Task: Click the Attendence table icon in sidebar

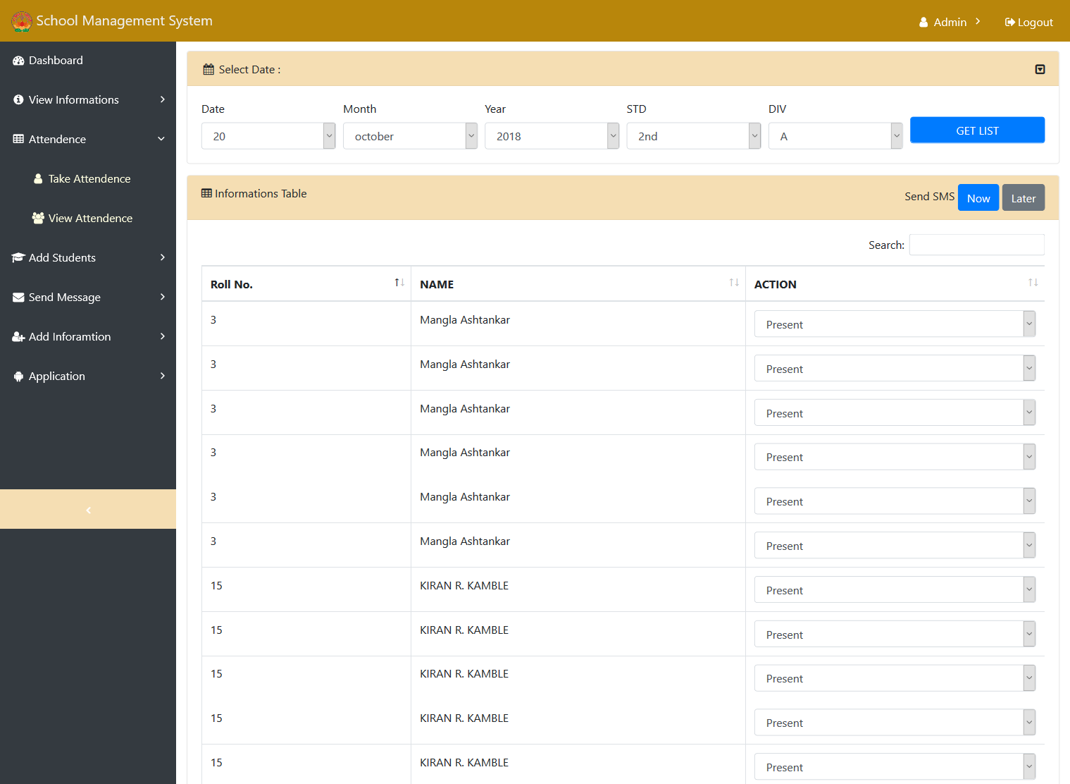Action: (18, 140)
